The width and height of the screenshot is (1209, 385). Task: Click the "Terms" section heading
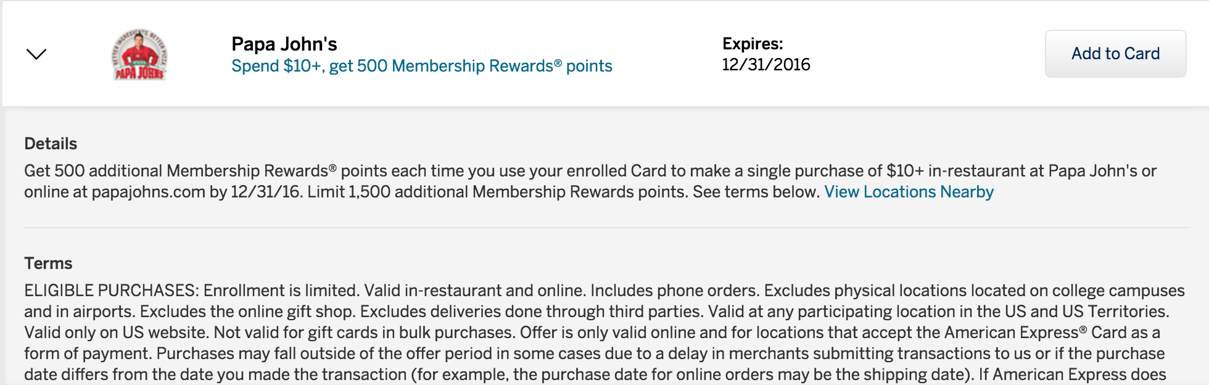pyautogui.click(x=48, y=263)
